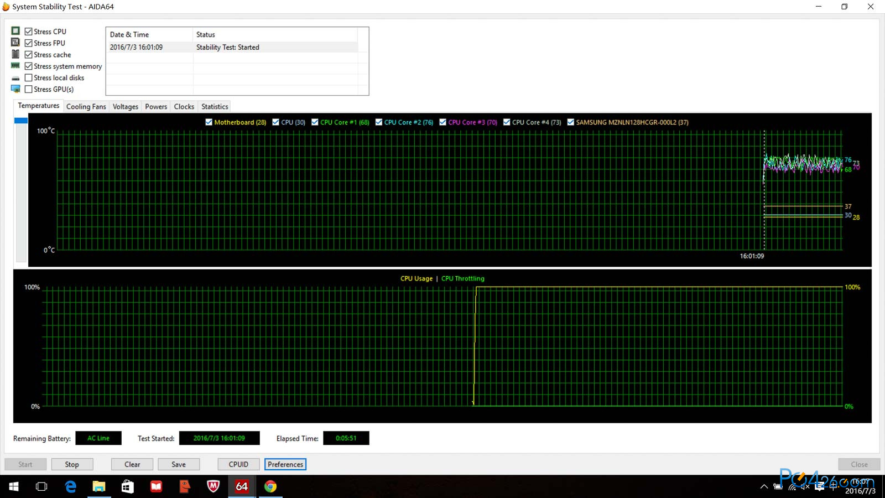Open Preferences
The width and height of the screenshot is (885, 498).
point(285,464)
